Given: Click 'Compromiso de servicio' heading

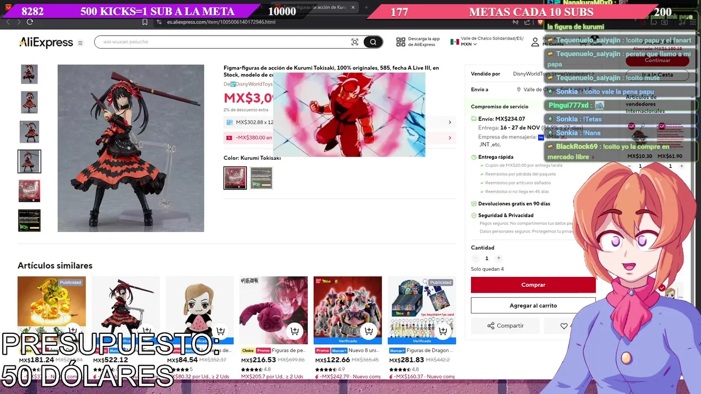Looking at the screenshot, I should coord(499,107).
